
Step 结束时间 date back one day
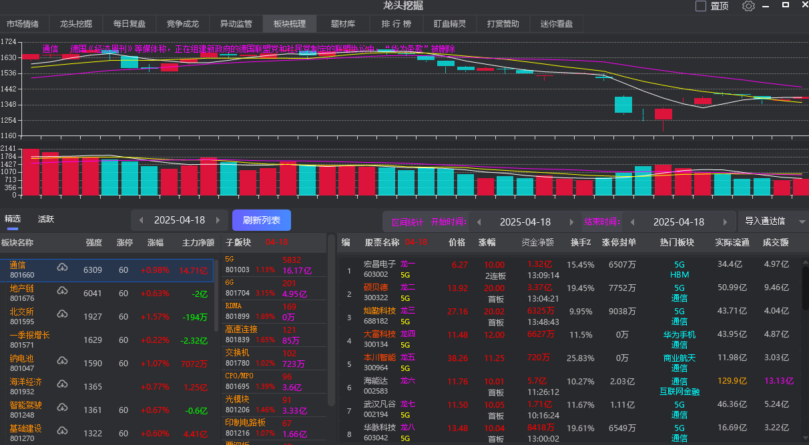pyautogui.click(x=633, y=222)
